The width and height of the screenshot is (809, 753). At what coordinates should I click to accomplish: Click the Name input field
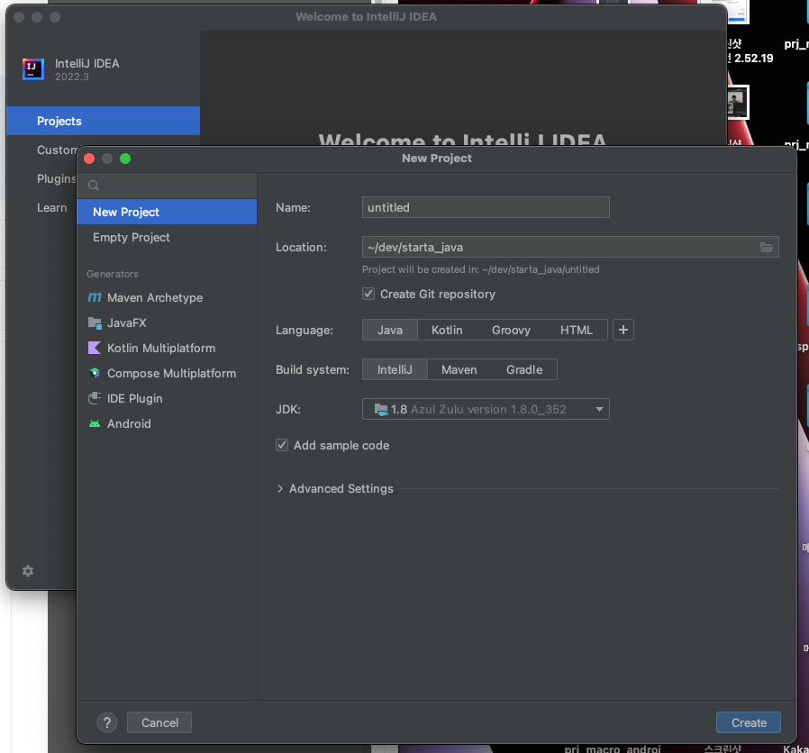tap(486, 207)
